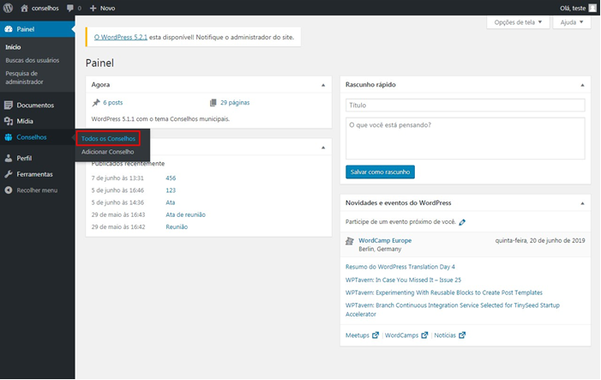601x380 pixels.
Task: Collapse the Novidades e eventos do WordPress panel
Action: pos(582,203)
